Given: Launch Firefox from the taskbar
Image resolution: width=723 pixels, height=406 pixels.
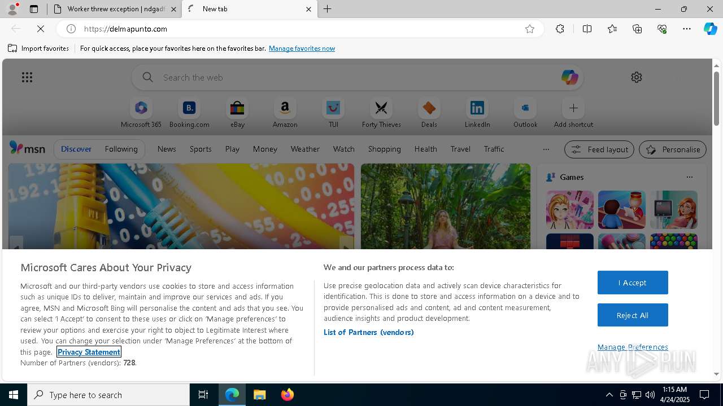Looking at the screenshot, I should 287,395.
